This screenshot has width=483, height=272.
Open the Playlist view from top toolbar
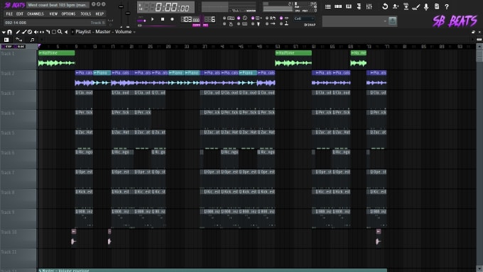coord(327,6)
